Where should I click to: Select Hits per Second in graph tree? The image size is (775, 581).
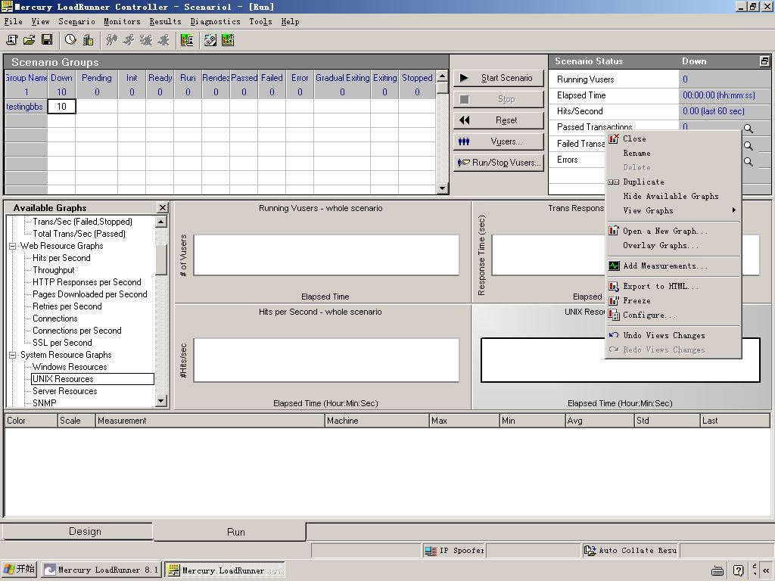(x=62, y=258)
